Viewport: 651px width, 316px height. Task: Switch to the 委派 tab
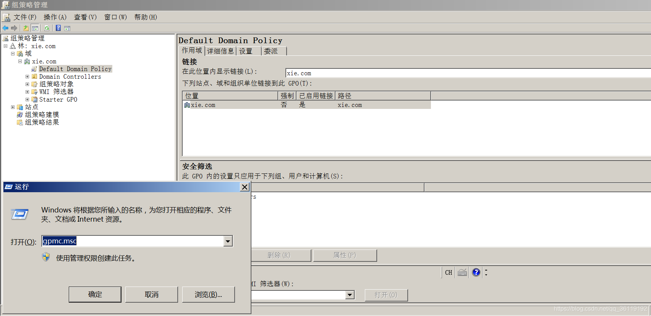point(274,51)
